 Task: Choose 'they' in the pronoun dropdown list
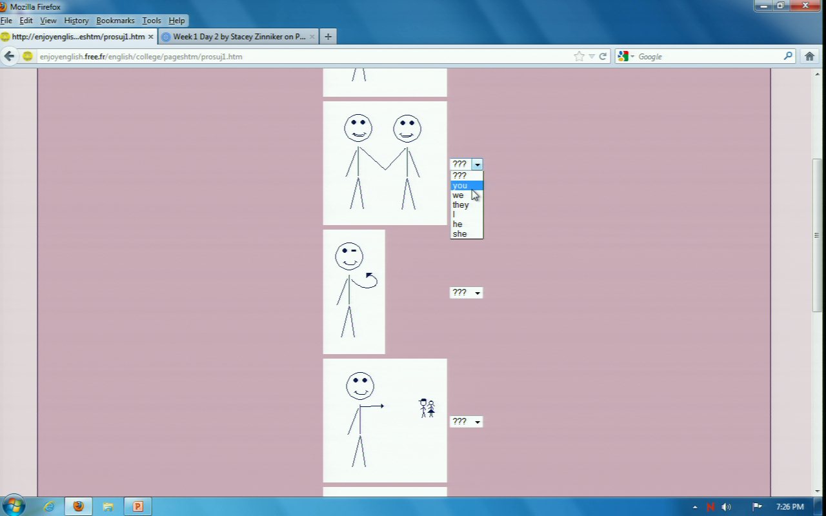click(x=461, y=205)
